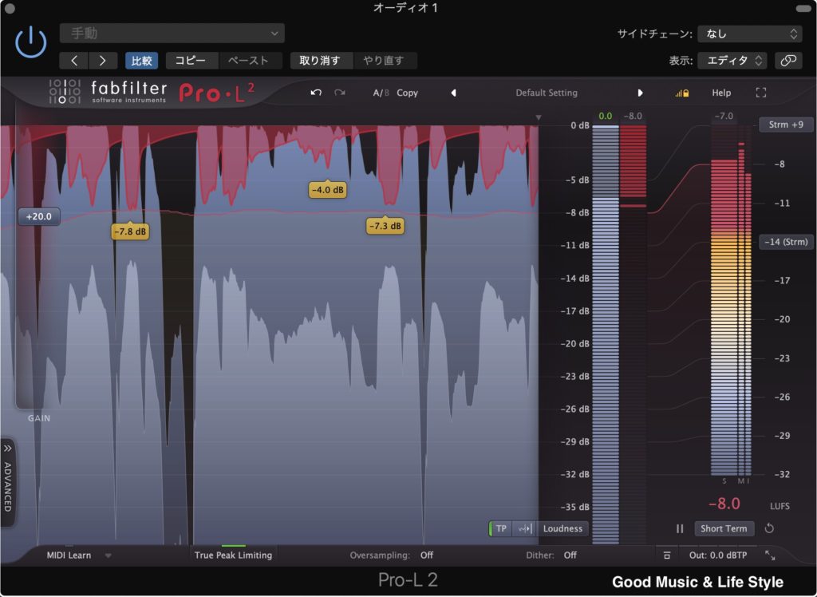Click the -8.0 LUFS readout

tap(724, 504)
